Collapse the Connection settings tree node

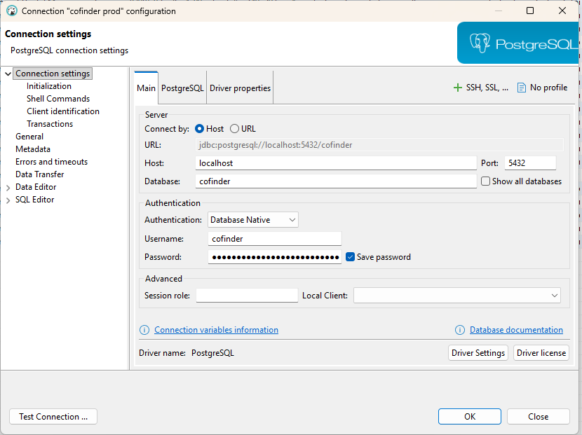(6, 73)
